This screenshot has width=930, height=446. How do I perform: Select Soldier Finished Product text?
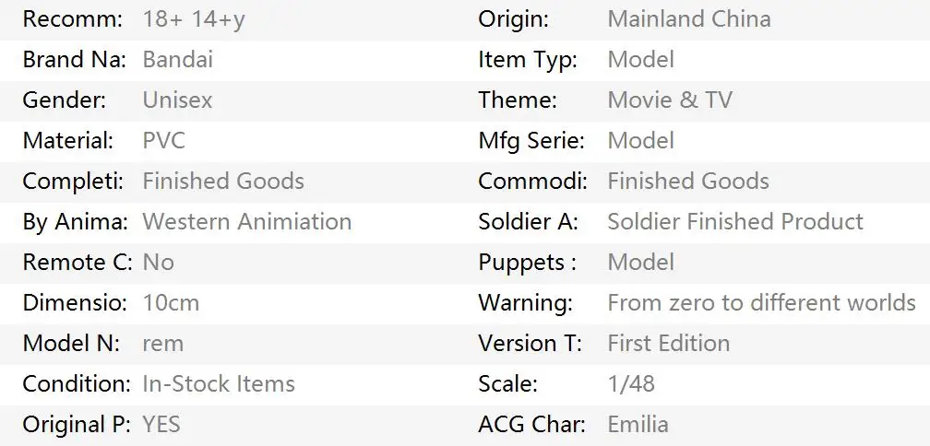pos(734,222)
